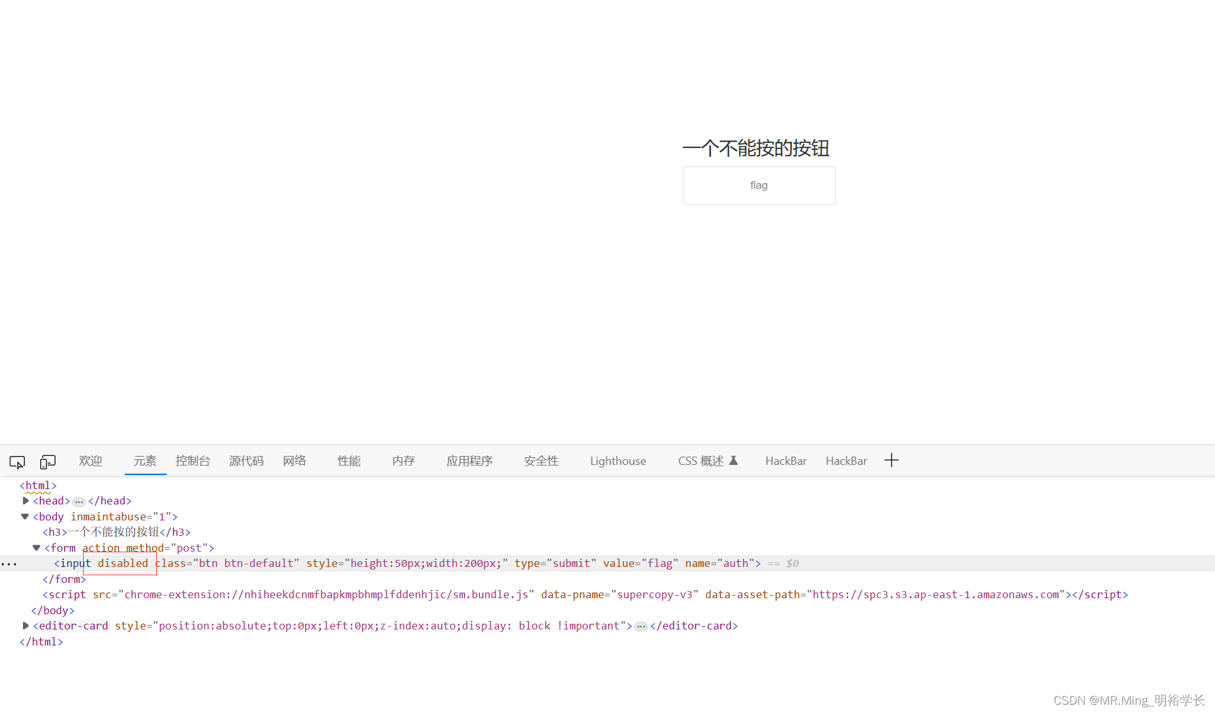
Task: Select the h3 一个不能按的按钮 node
Action: point(115,531)
